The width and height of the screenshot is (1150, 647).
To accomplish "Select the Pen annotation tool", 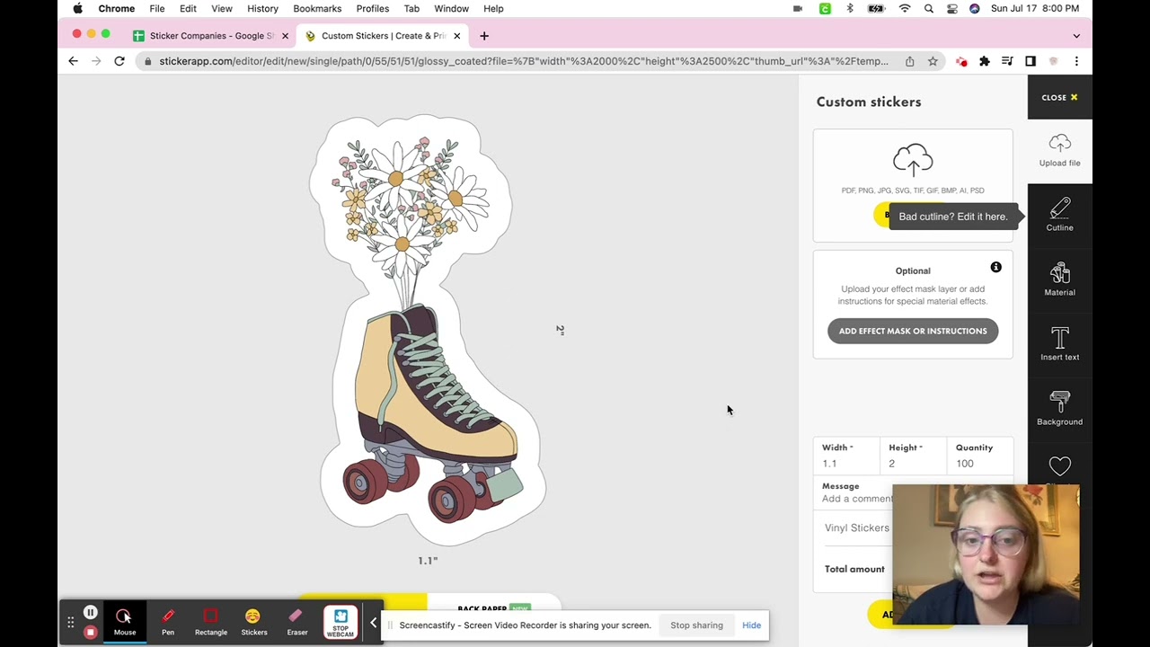I will 168,621.
